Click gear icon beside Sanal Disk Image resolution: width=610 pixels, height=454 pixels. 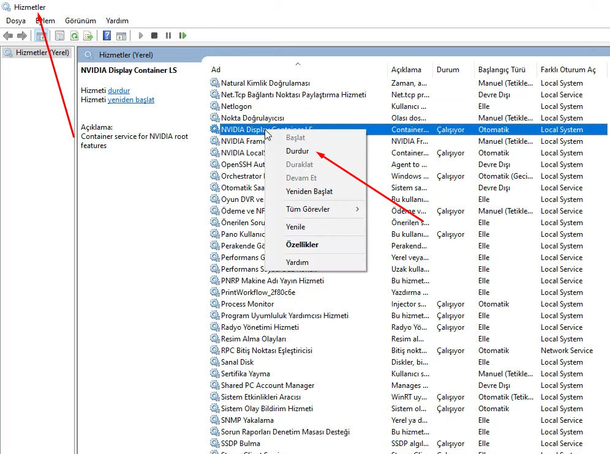215,362
